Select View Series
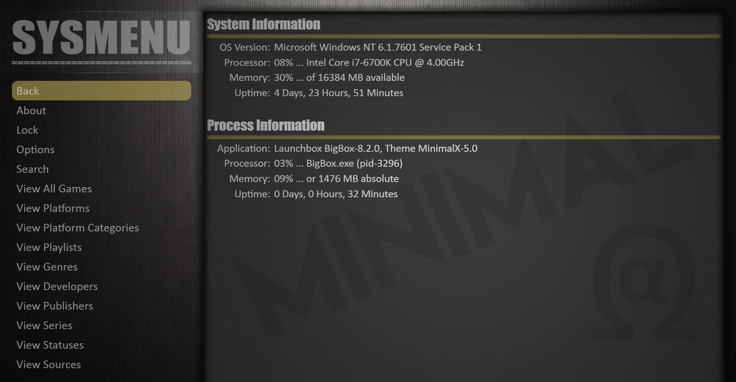736x382 pixels. click(44, 325)
